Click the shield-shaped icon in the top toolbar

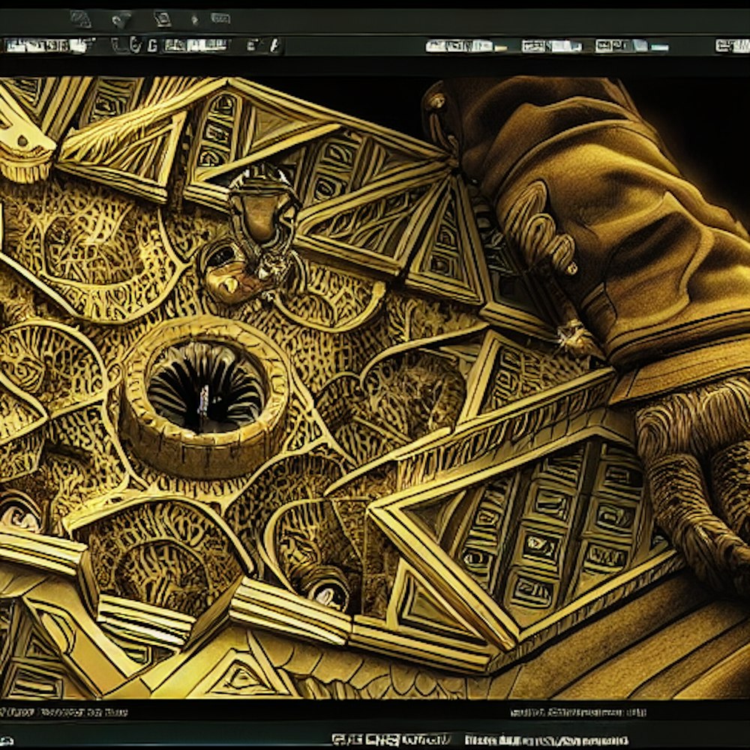point(121,20)
